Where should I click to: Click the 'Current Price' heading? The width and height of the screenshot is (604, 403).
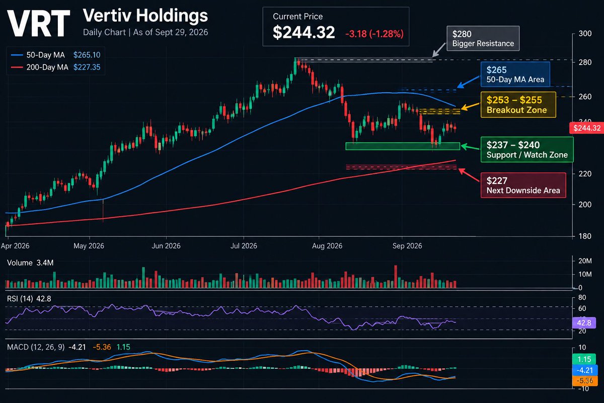pos(298,17)
